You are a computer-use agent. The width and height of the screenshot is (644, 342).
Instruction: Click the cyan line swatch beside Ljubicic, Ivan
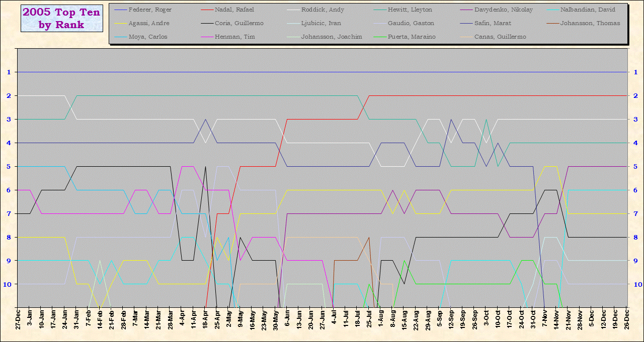tap(292, 23)
